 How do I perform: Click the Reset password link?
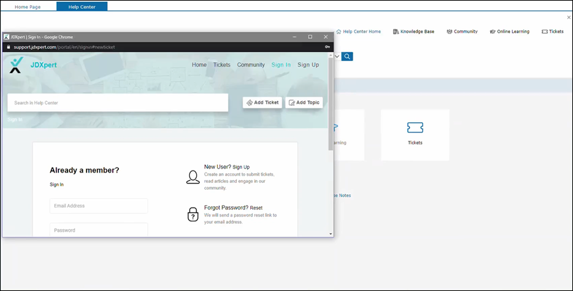[x=256, y=208]
